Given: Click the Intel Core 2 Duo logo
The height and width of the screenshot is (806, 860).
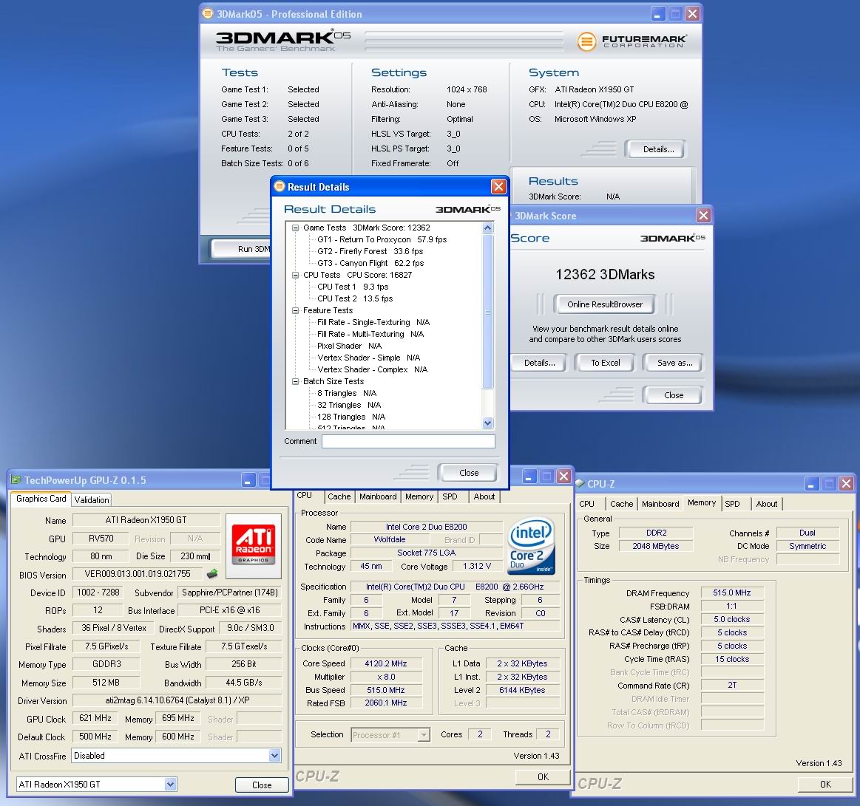Looking at the screenshot, I should 532,546.
